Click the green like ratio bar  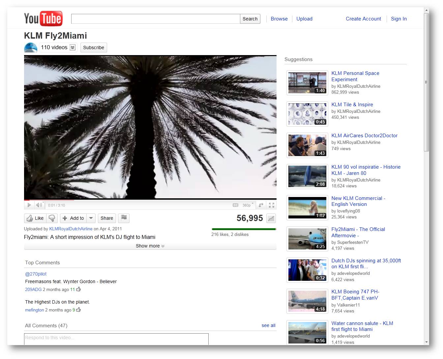pos(244,229)
